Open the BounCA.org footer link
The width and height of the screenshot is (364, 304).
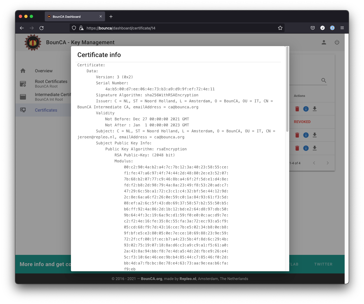pyautogui.click(x=151, y=279)
